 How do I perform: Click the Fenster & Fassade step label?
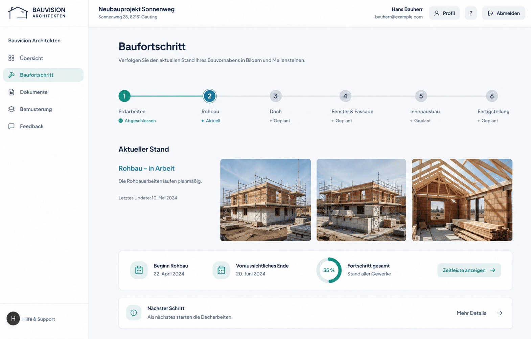pyautogui.click(x=352, y=111)
